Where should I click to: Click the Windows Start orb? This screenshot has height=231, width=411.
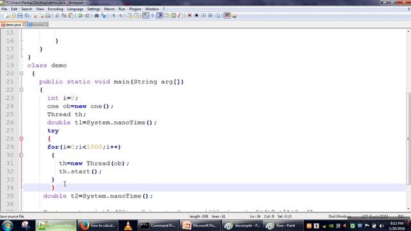7,225
